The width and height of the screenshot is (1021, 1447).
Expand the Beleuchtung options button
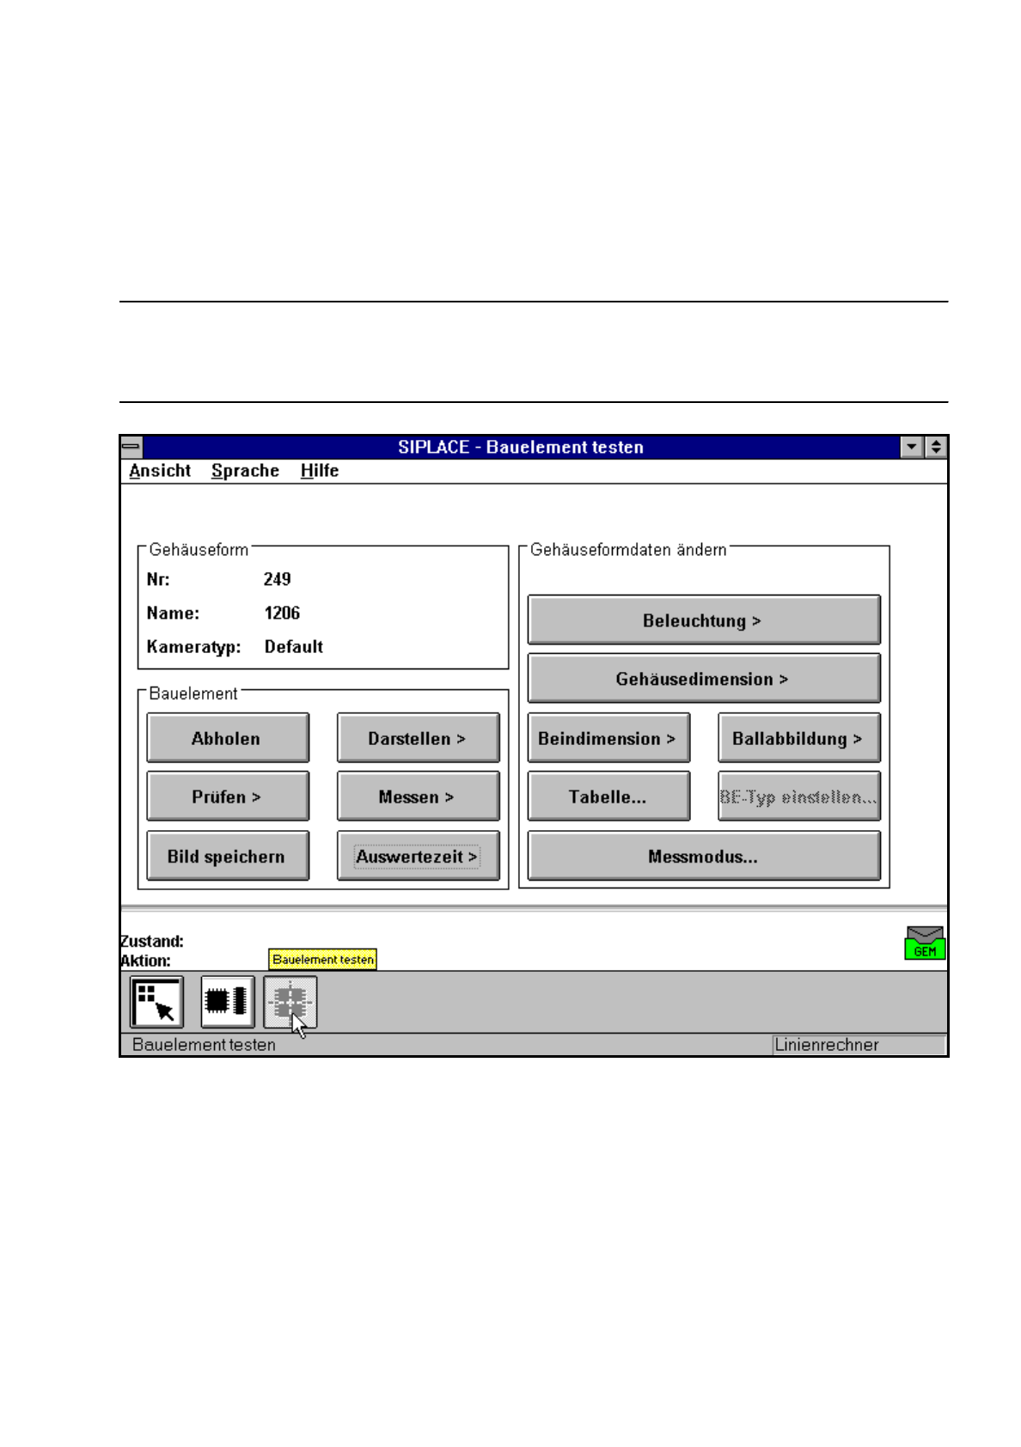(704, 620)
